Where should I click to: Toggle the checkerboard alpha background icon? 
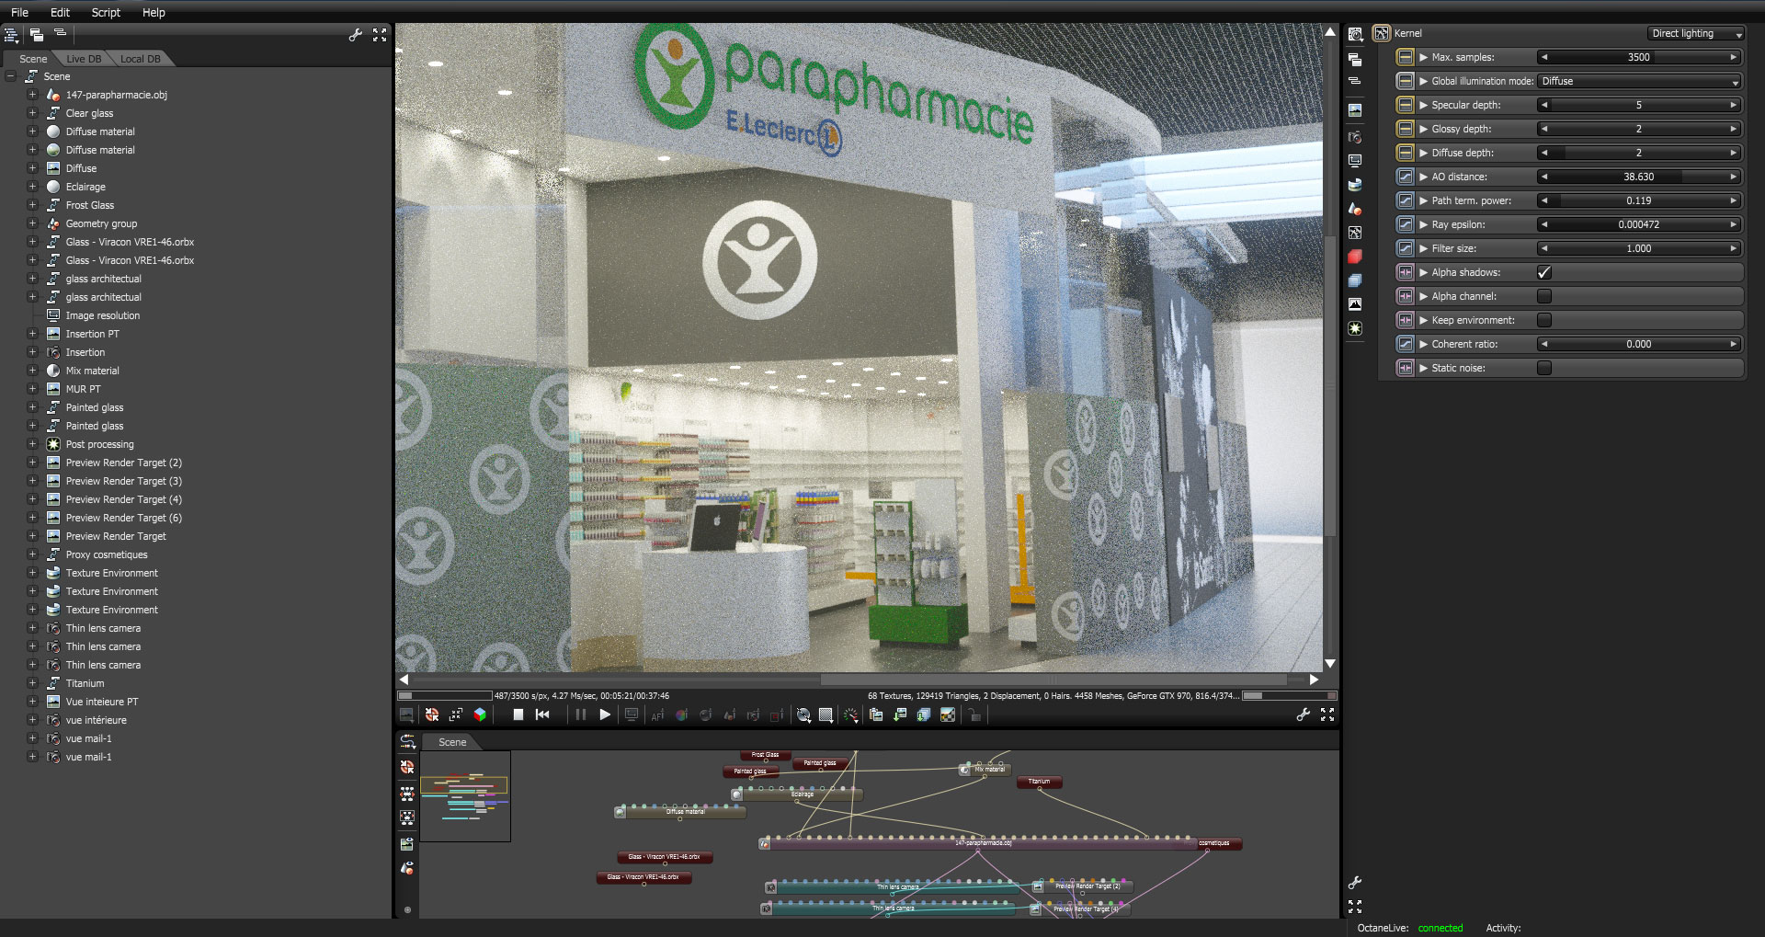click(x=948, y=714)
